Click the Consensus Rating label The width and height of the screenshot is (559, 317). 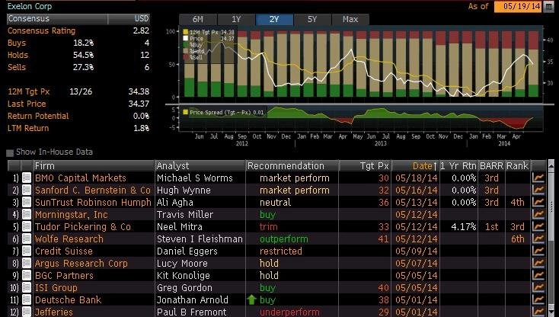click(42, 30)
